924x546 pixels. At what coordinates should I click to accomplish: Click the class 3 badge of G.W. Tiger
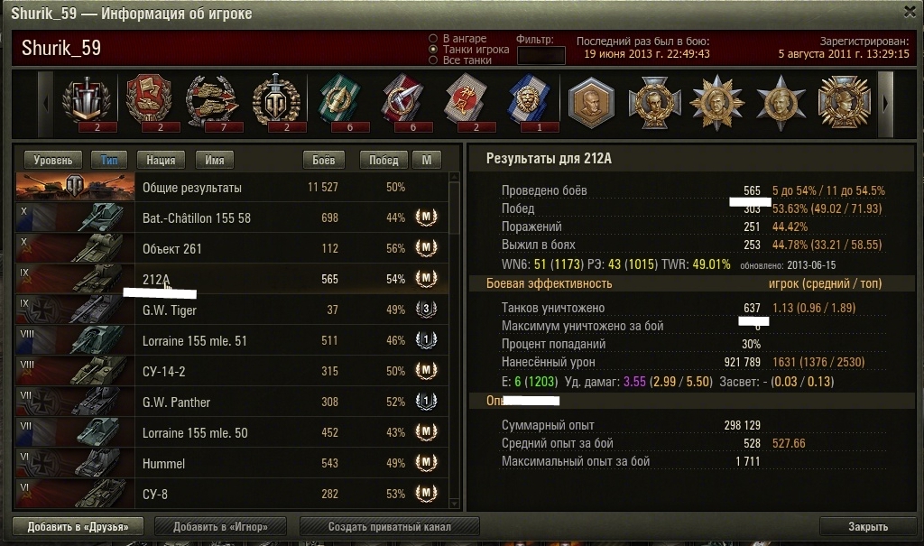click(x=426, y=309)
